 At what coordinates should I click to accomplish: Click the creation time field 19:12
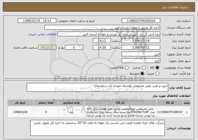point(102,41)
